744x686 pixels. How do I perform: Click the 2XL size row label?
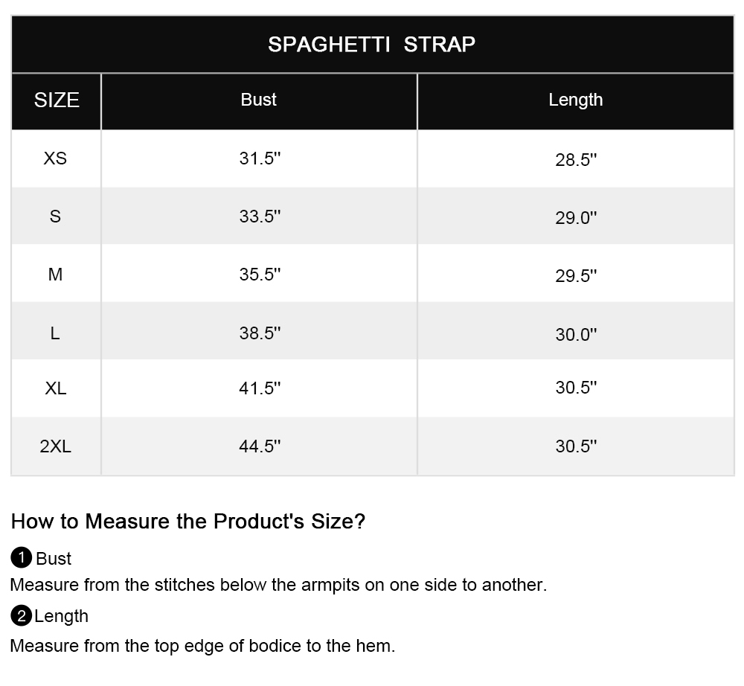[x=56, y=446]
